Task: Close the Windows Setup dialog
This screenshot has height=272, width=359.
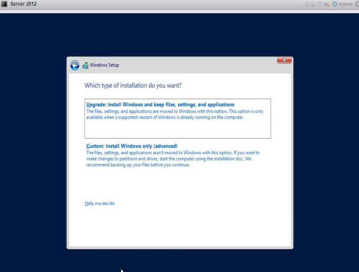Action: click(x=284, y=60)
